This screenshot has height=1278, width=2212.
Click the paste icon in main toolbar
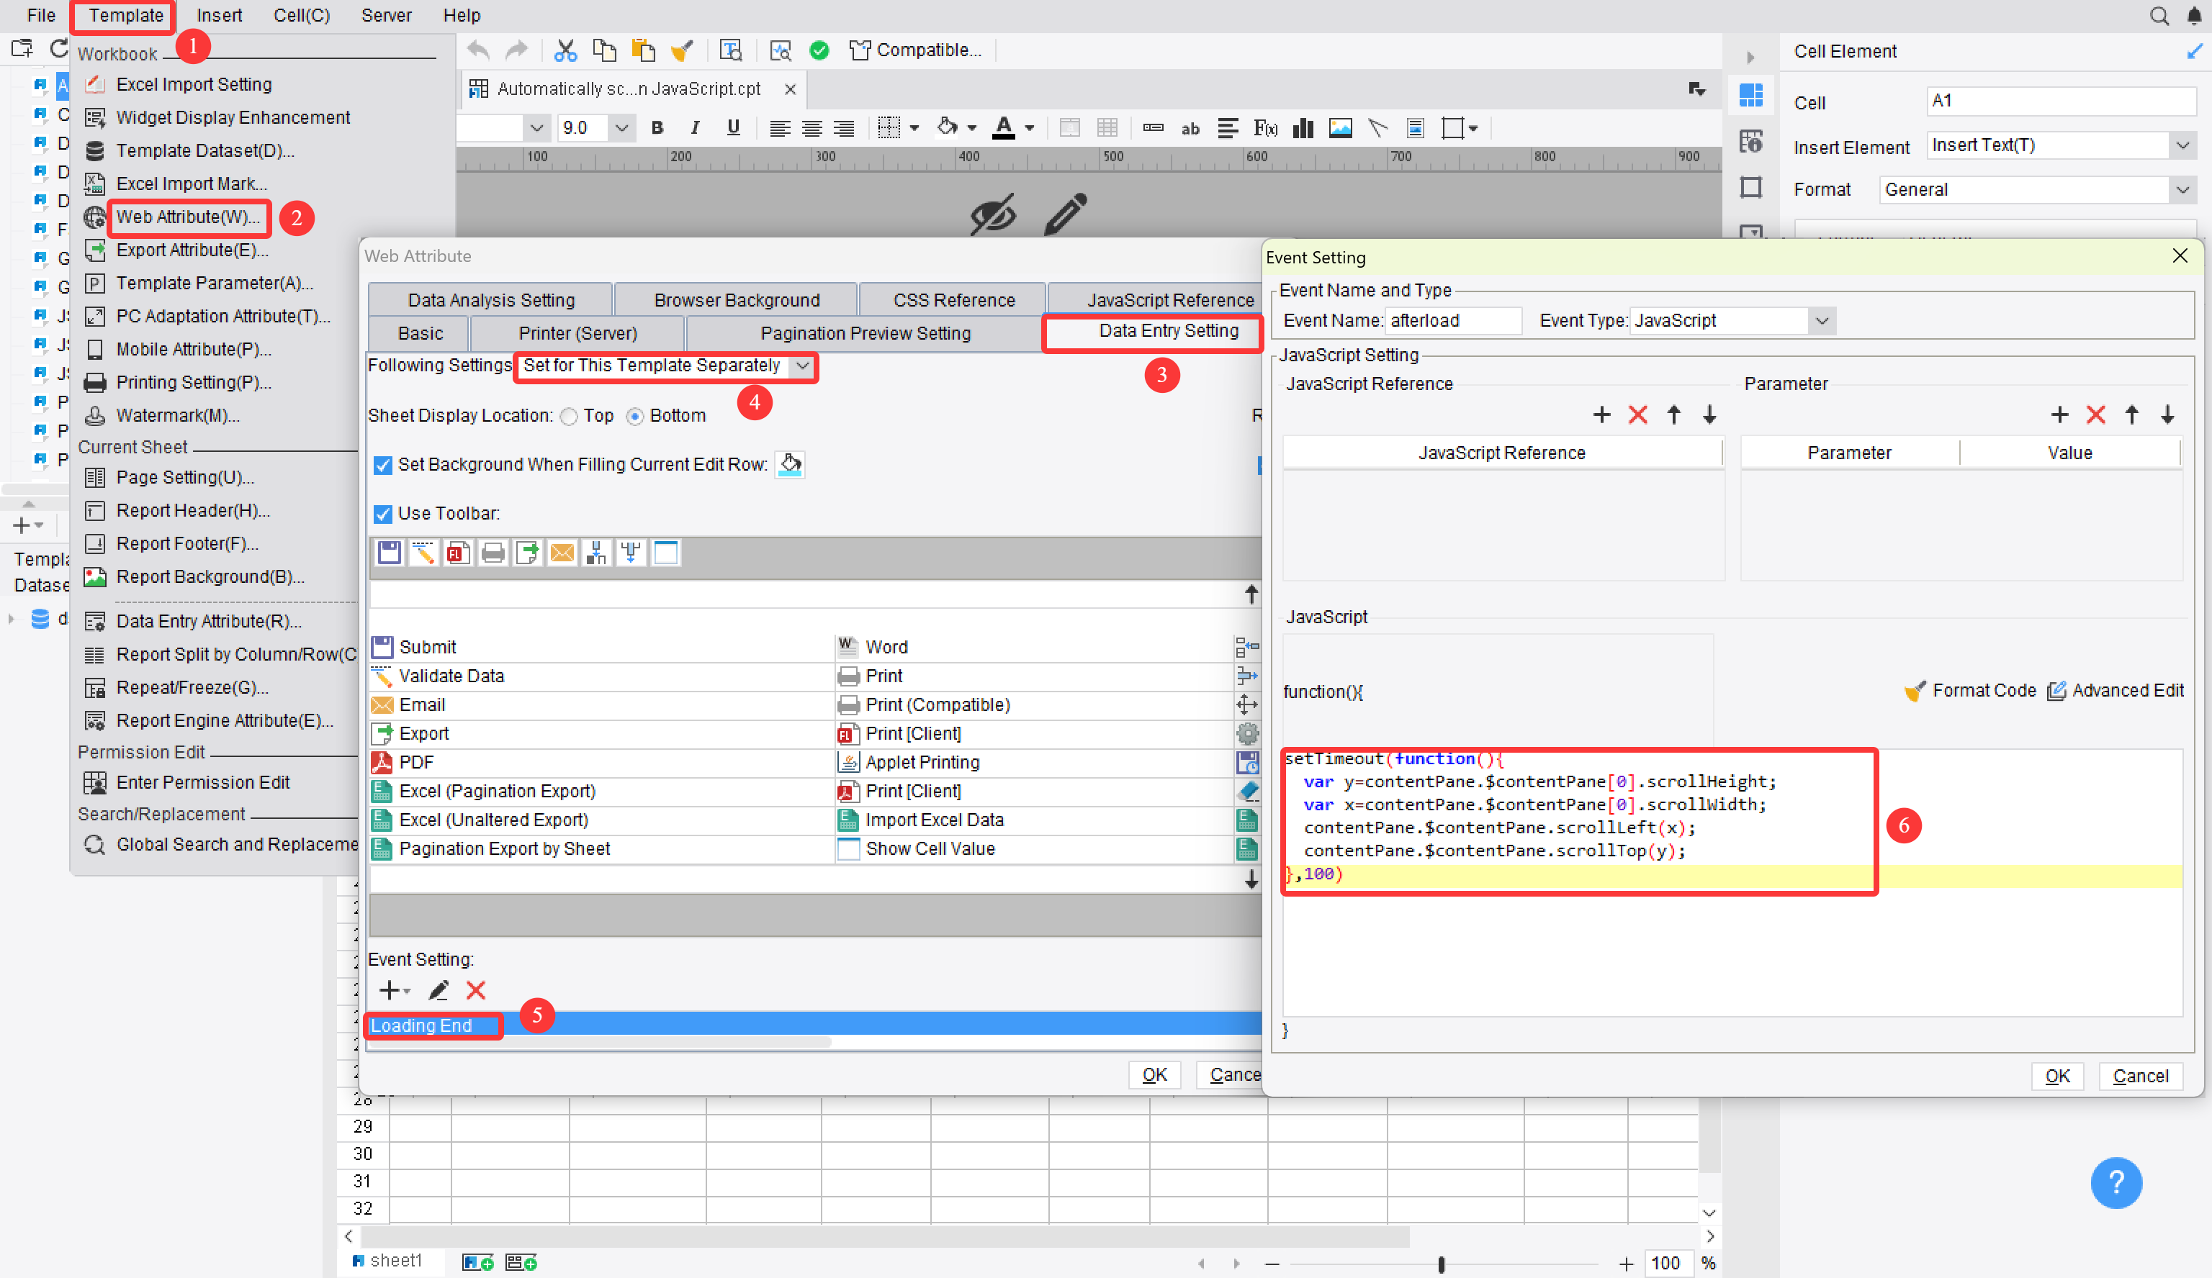644,51
